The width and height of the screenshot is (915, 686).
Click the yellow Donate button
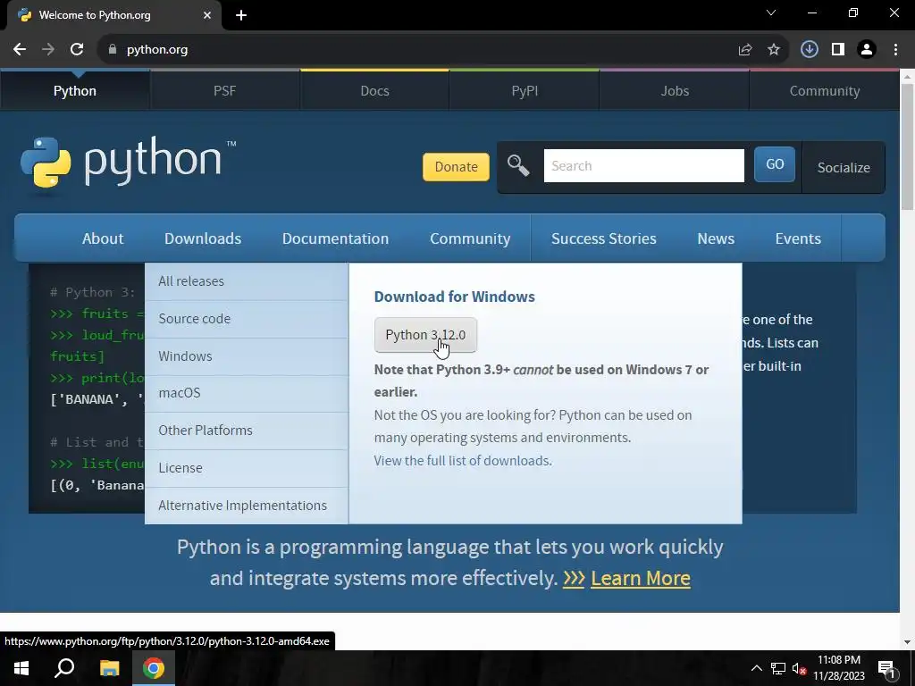pyautogui.click(x=456, y=167)
